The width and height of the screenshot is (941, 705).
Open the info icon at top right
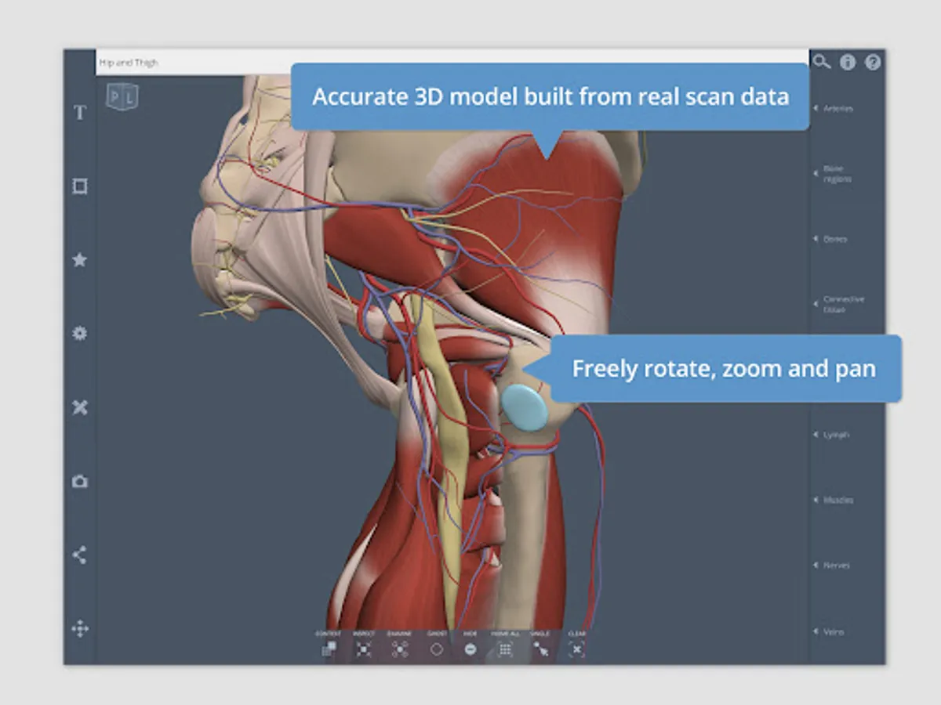click(x=848, y=63)
